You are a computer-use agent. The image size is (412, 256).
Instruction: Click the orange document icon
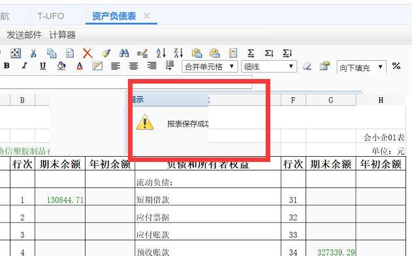click(x=233, y=53)
